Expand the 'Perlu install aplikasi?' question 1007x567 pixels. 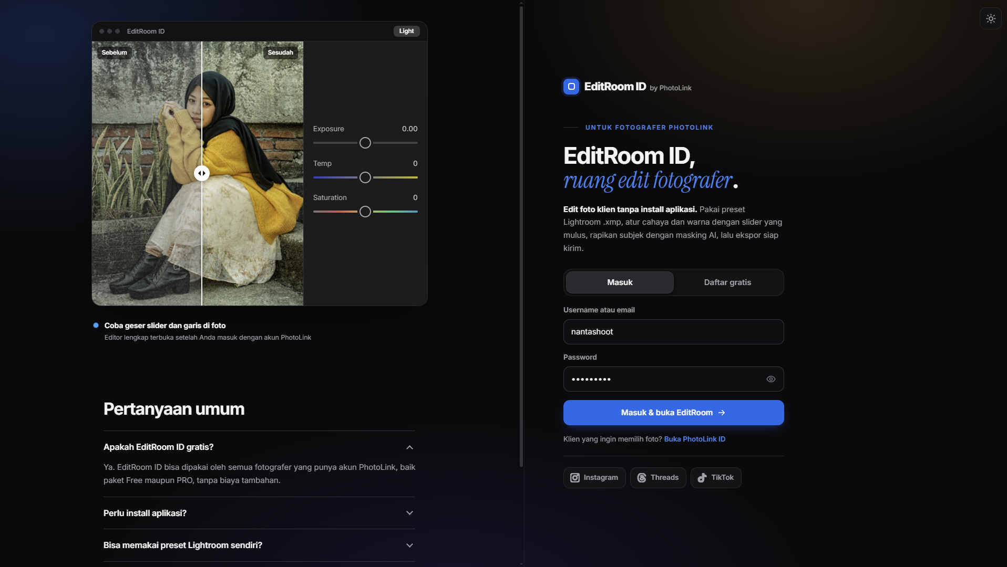(259, 513)
